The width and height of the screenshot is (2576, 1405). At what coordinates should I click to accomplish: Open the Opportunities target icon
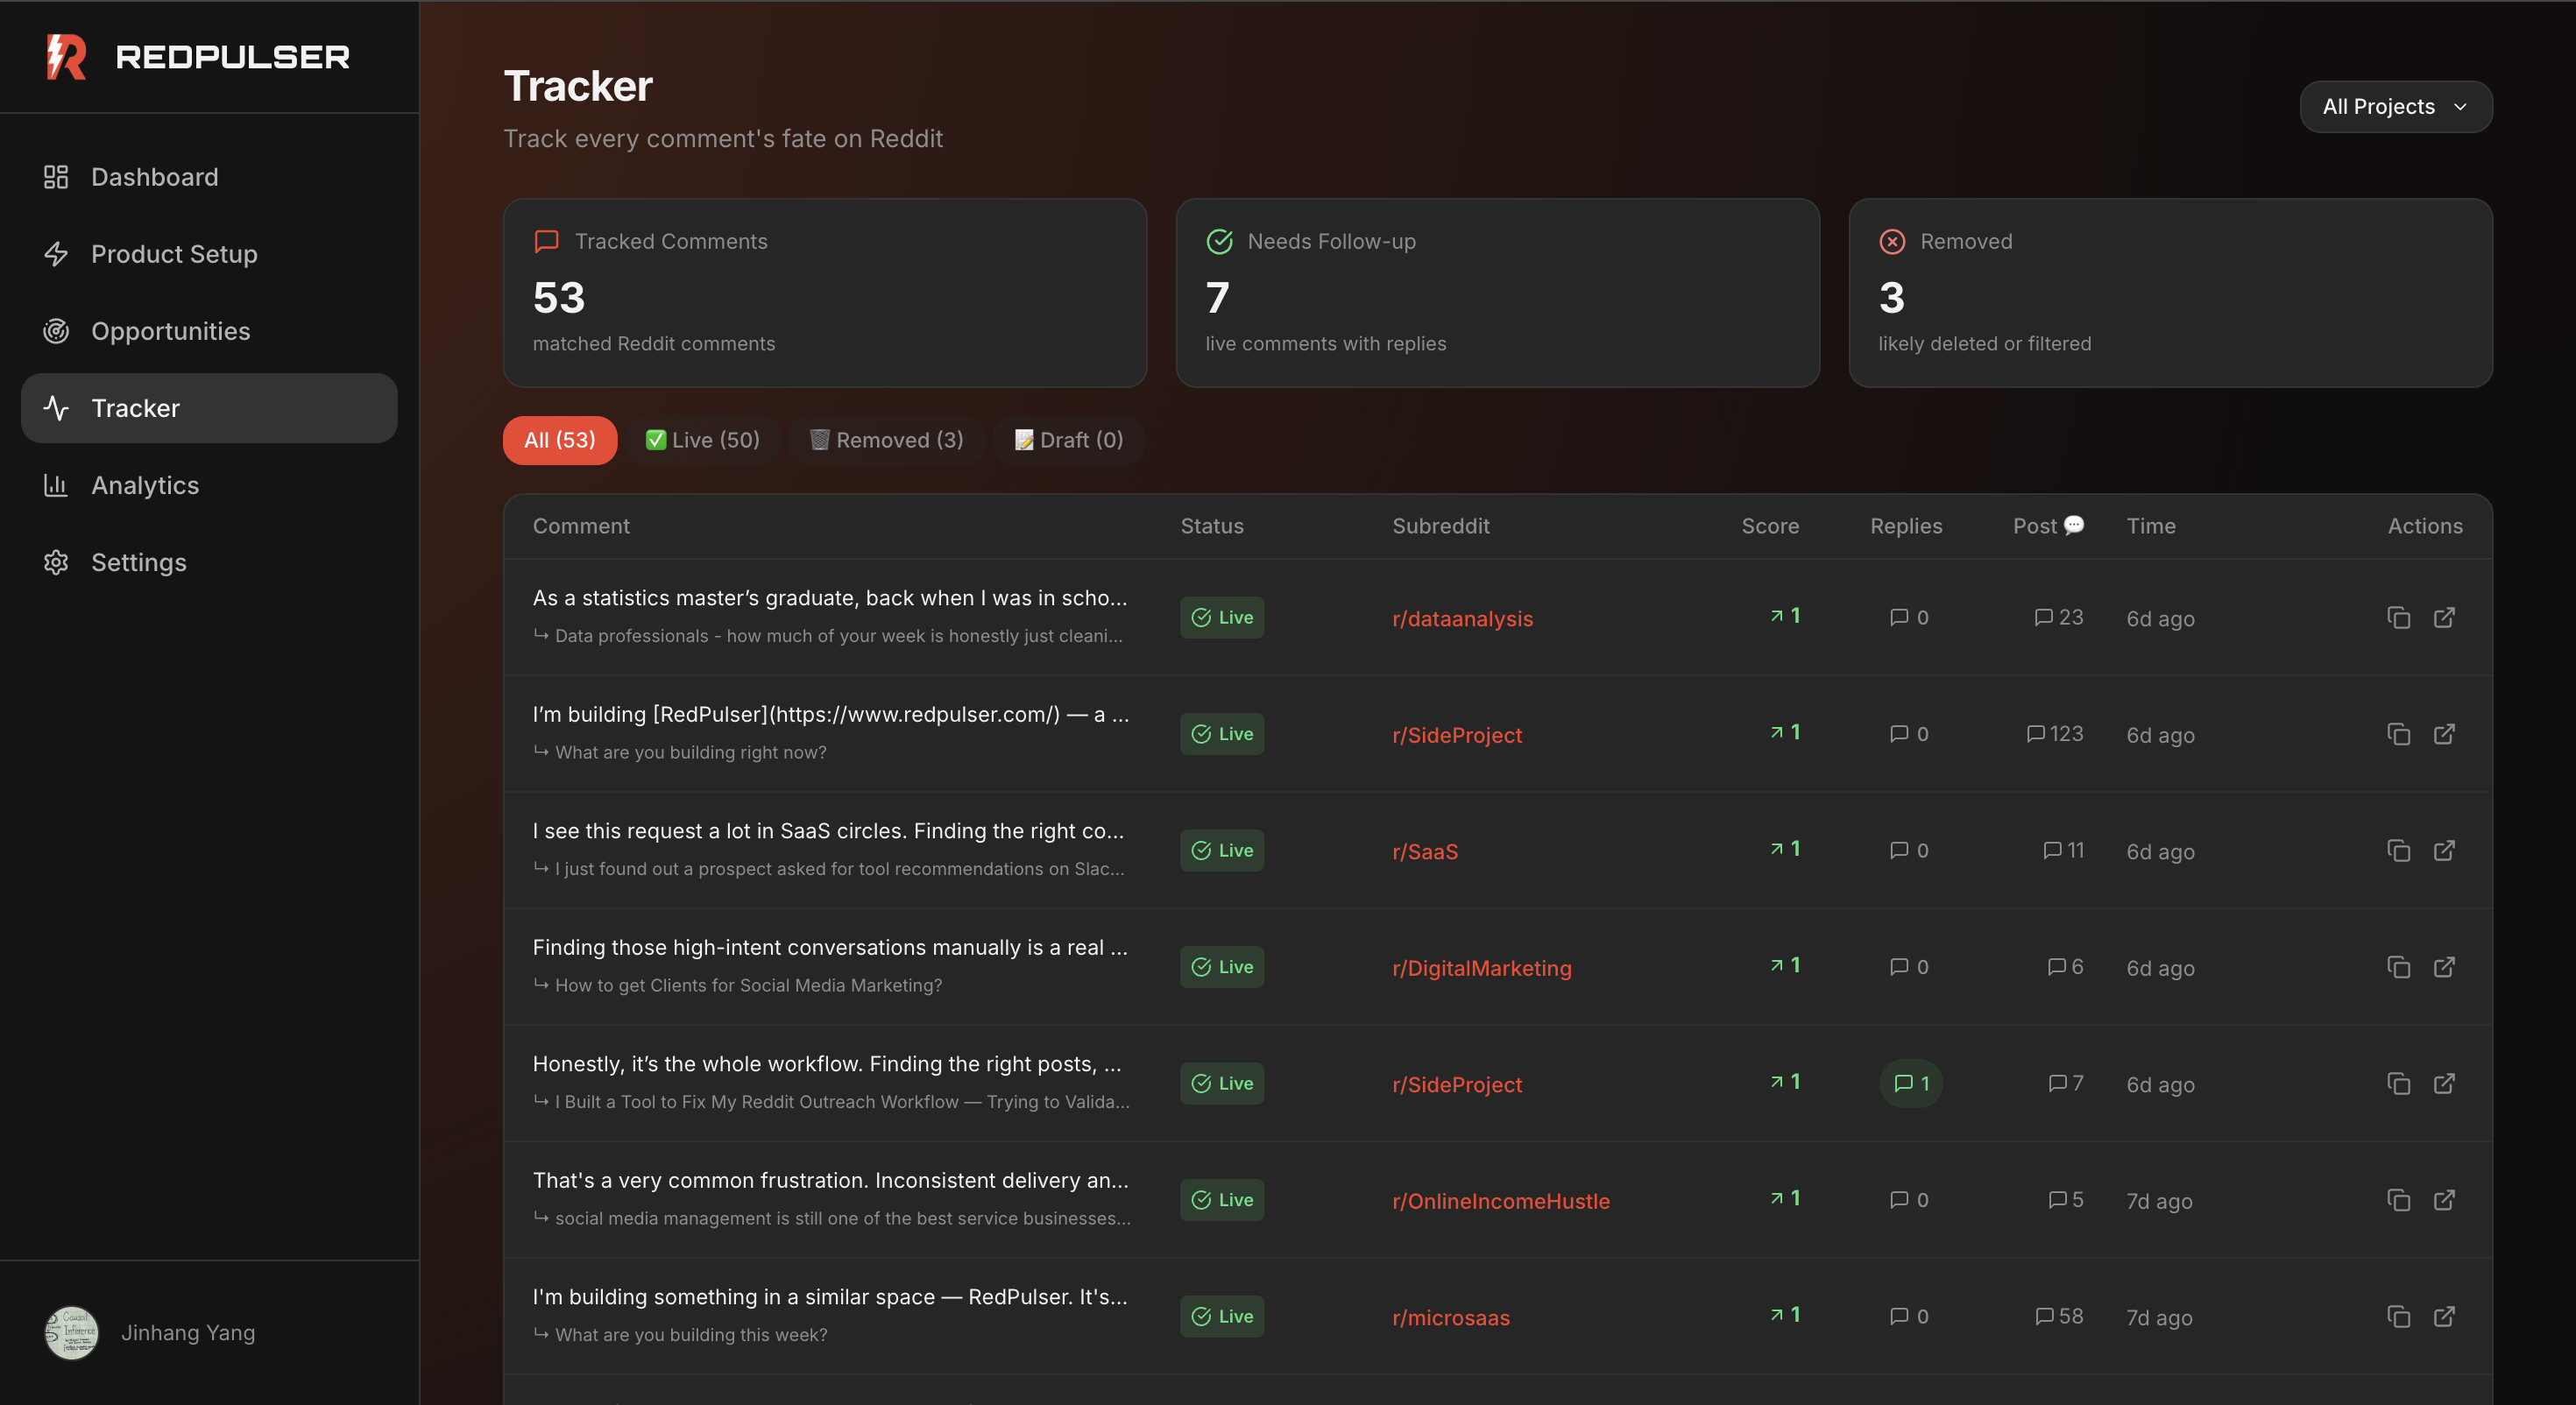[x=56, y=331]
